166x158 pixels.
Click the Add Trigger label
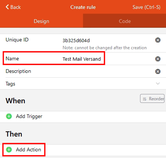pyautogui.click(x=29, y=117)
